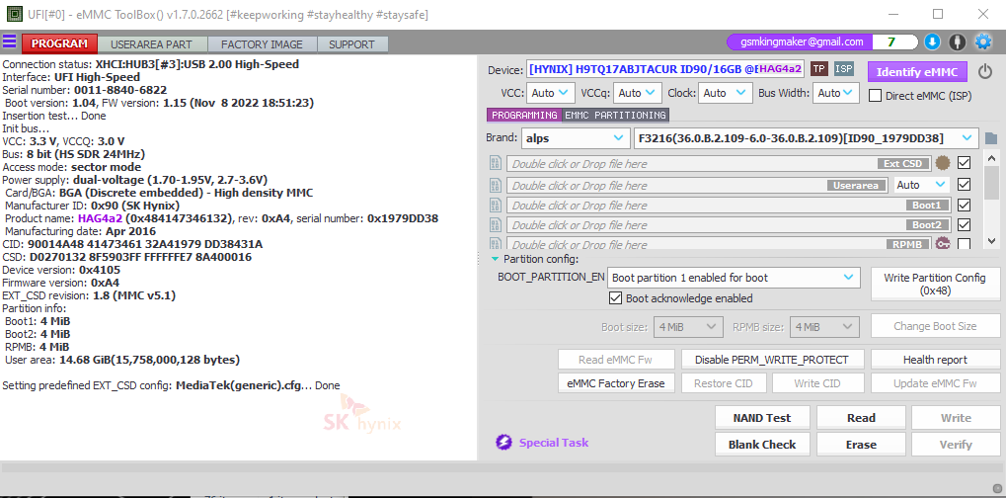The height and width of the screenshot is (498, 1006).
Task: Open the F3216 firmware model dropdown
Action: [806, 138]
